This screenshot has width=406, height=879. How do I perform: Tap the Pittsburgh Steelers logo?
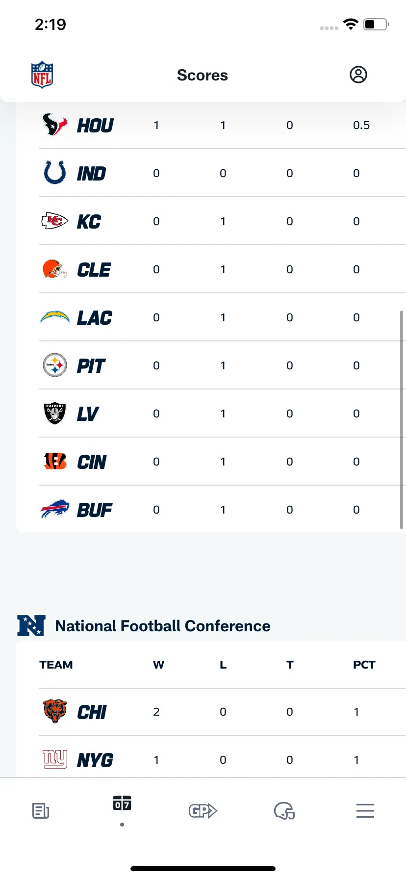[55, 365]
